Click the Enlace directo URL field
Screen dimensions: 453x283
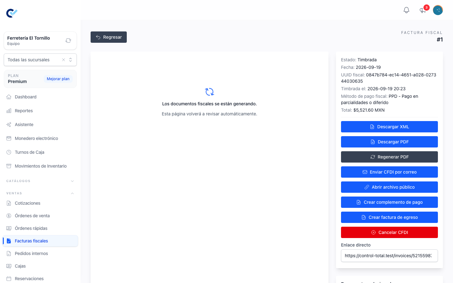(x=389, y=256)
